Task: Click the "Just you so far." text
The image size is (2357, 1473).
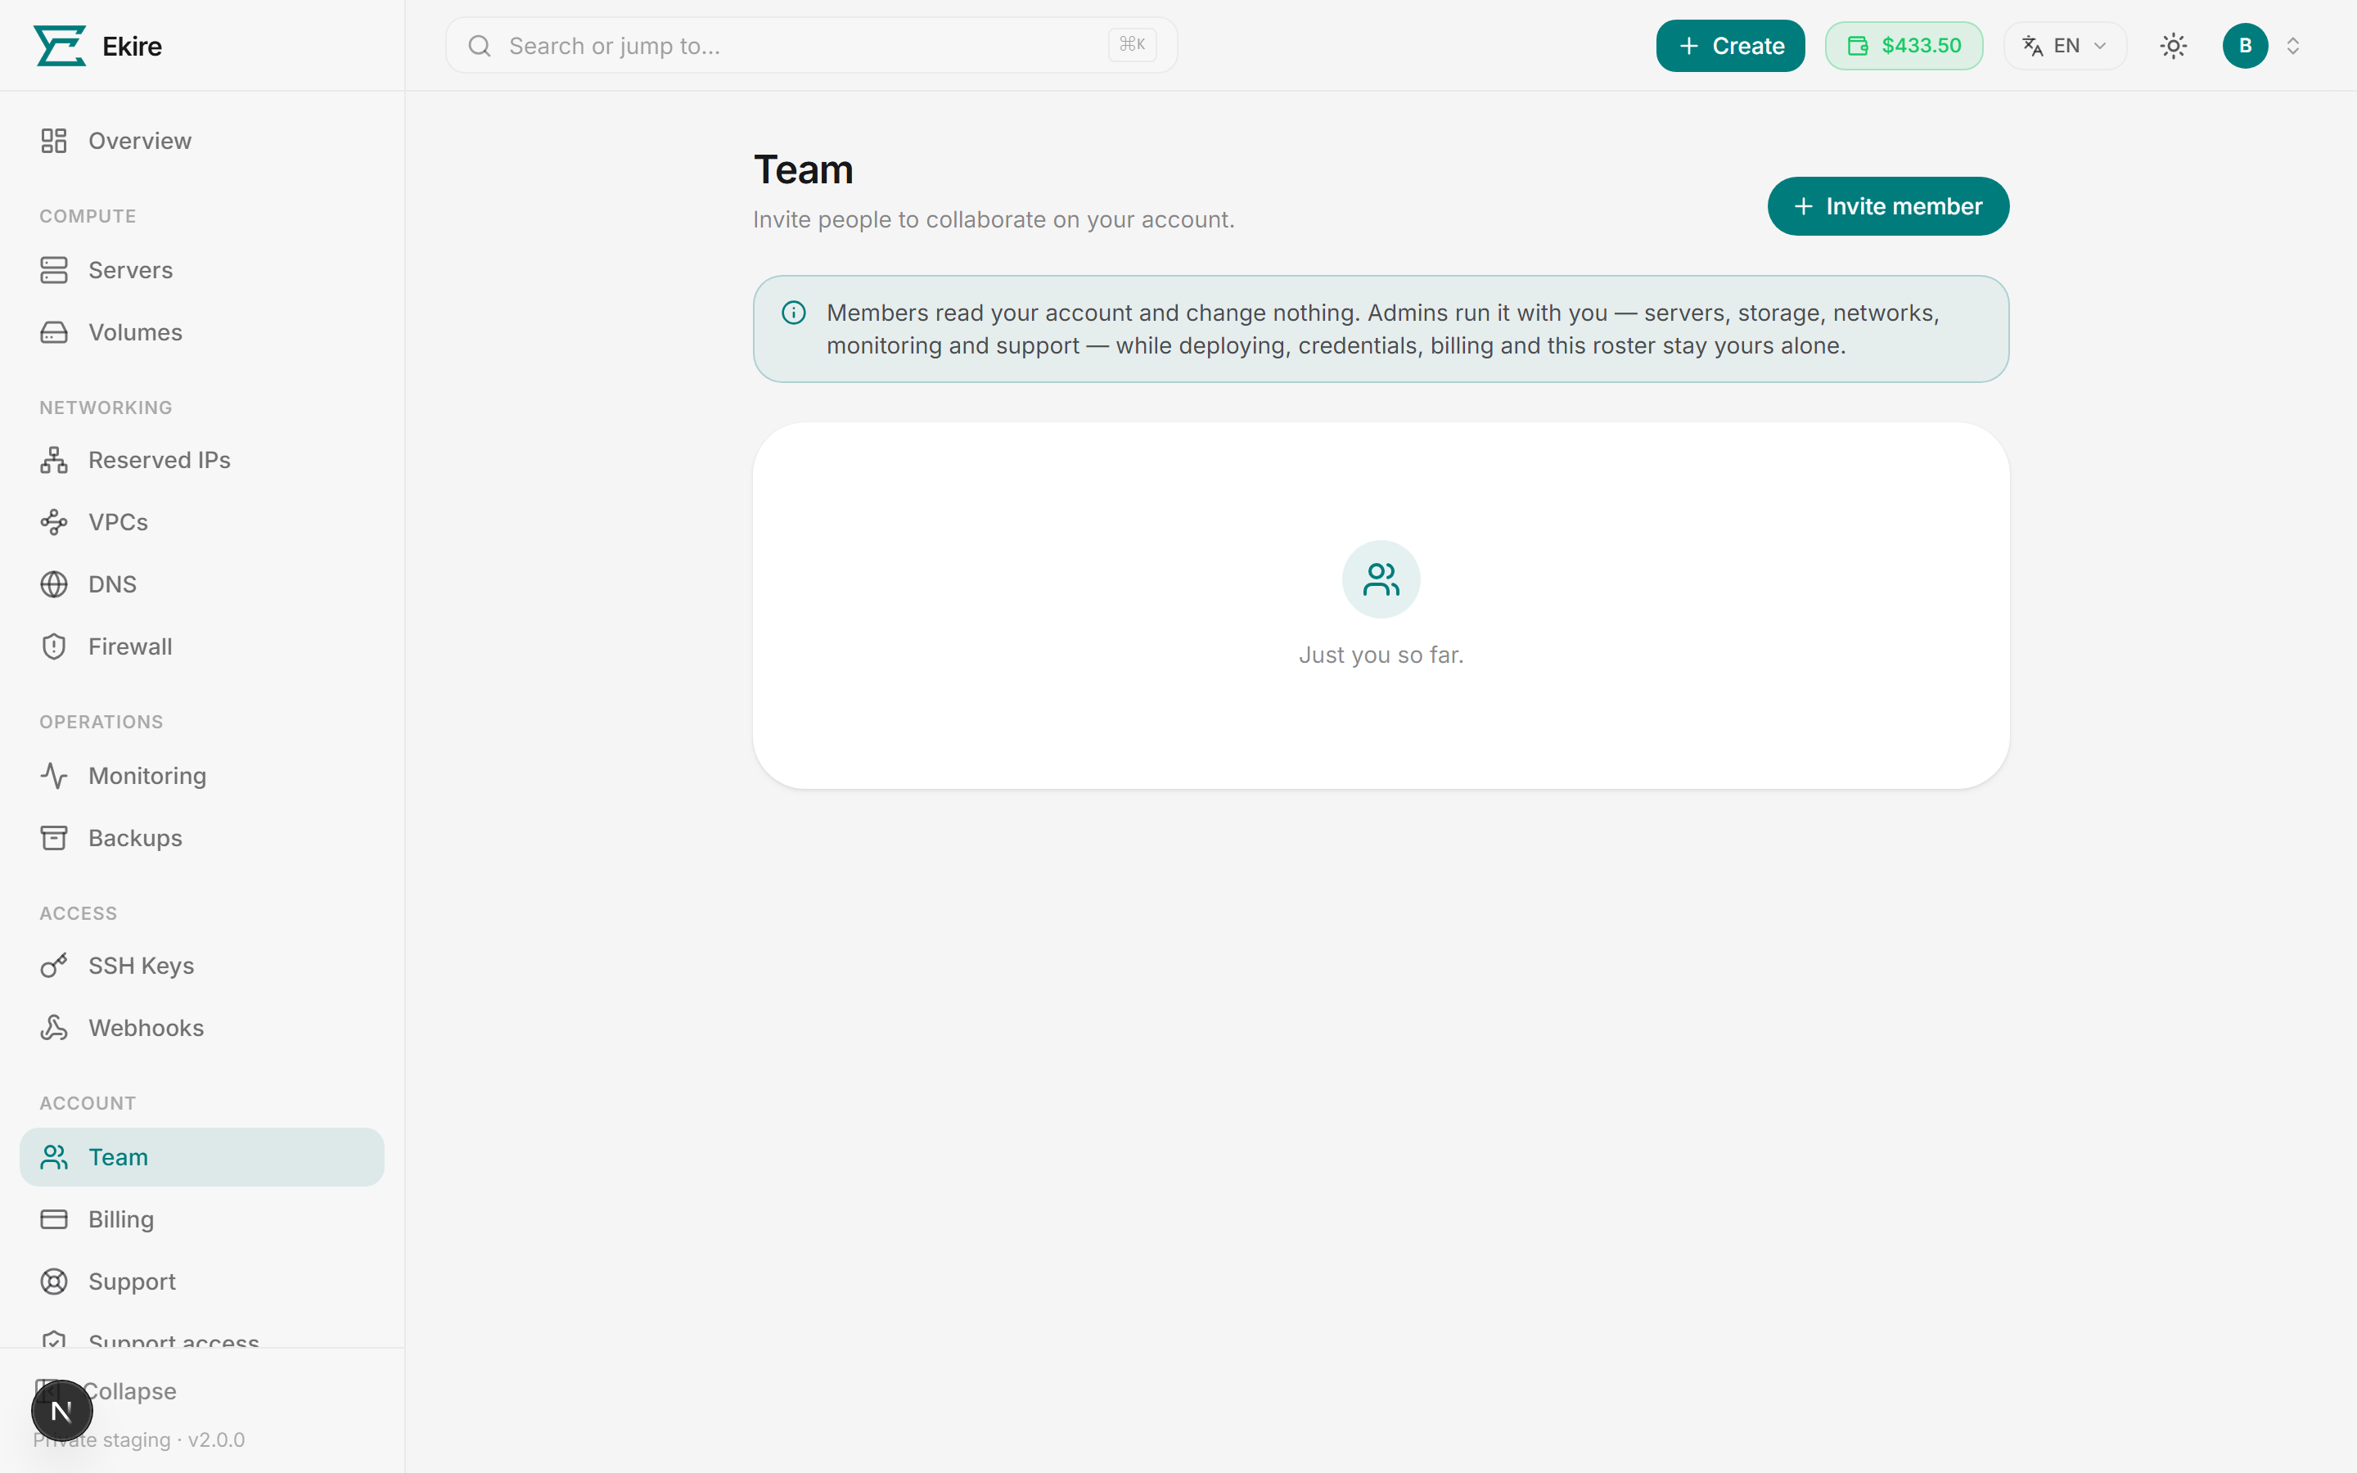Action: pos(1381,655)
